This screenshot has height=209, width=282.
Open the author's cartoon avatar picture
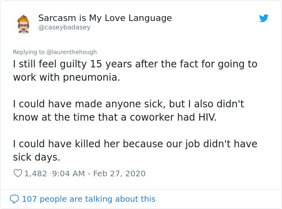(23, 23)
